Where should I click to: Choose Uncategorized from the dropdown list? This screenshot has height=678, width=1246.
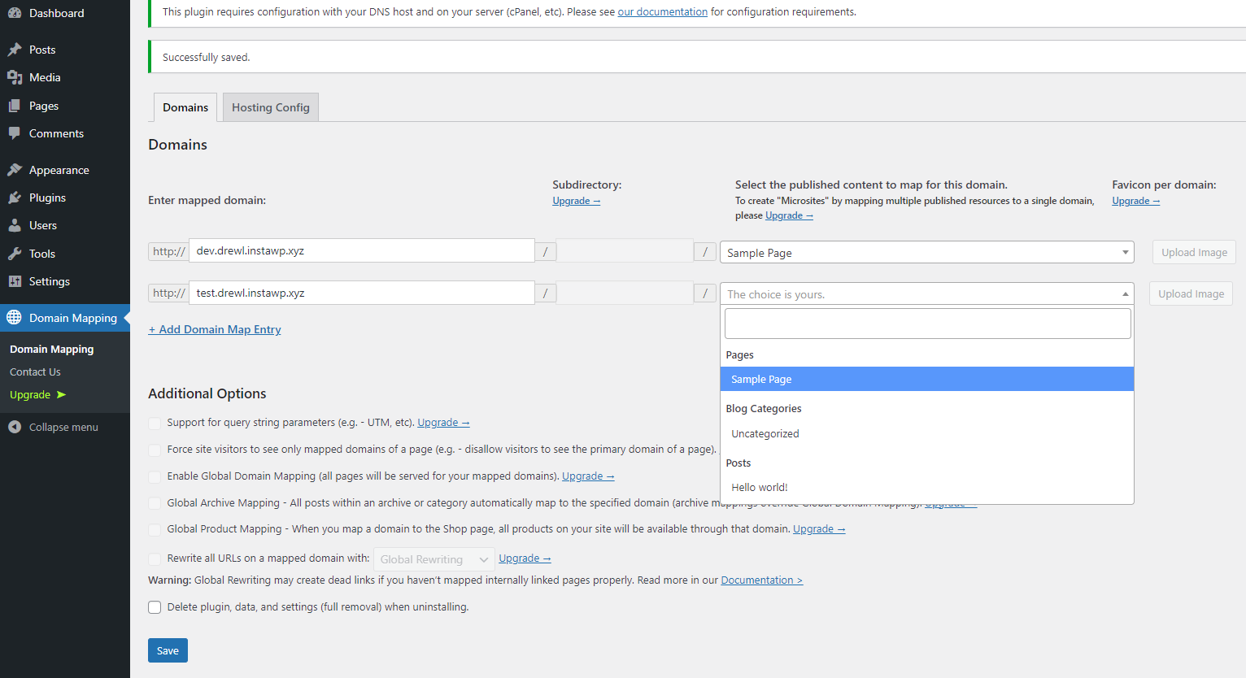[x=765, y=434]
